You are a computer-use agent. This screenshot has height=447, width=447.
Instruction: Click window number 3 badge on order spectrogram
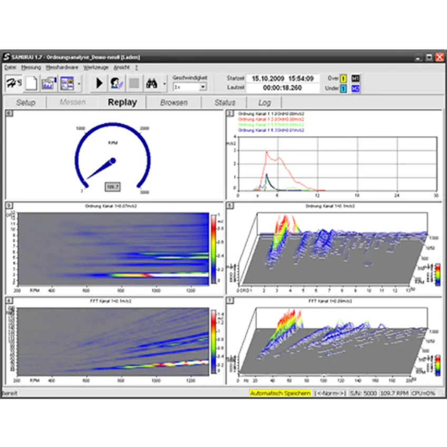[9, 206]
